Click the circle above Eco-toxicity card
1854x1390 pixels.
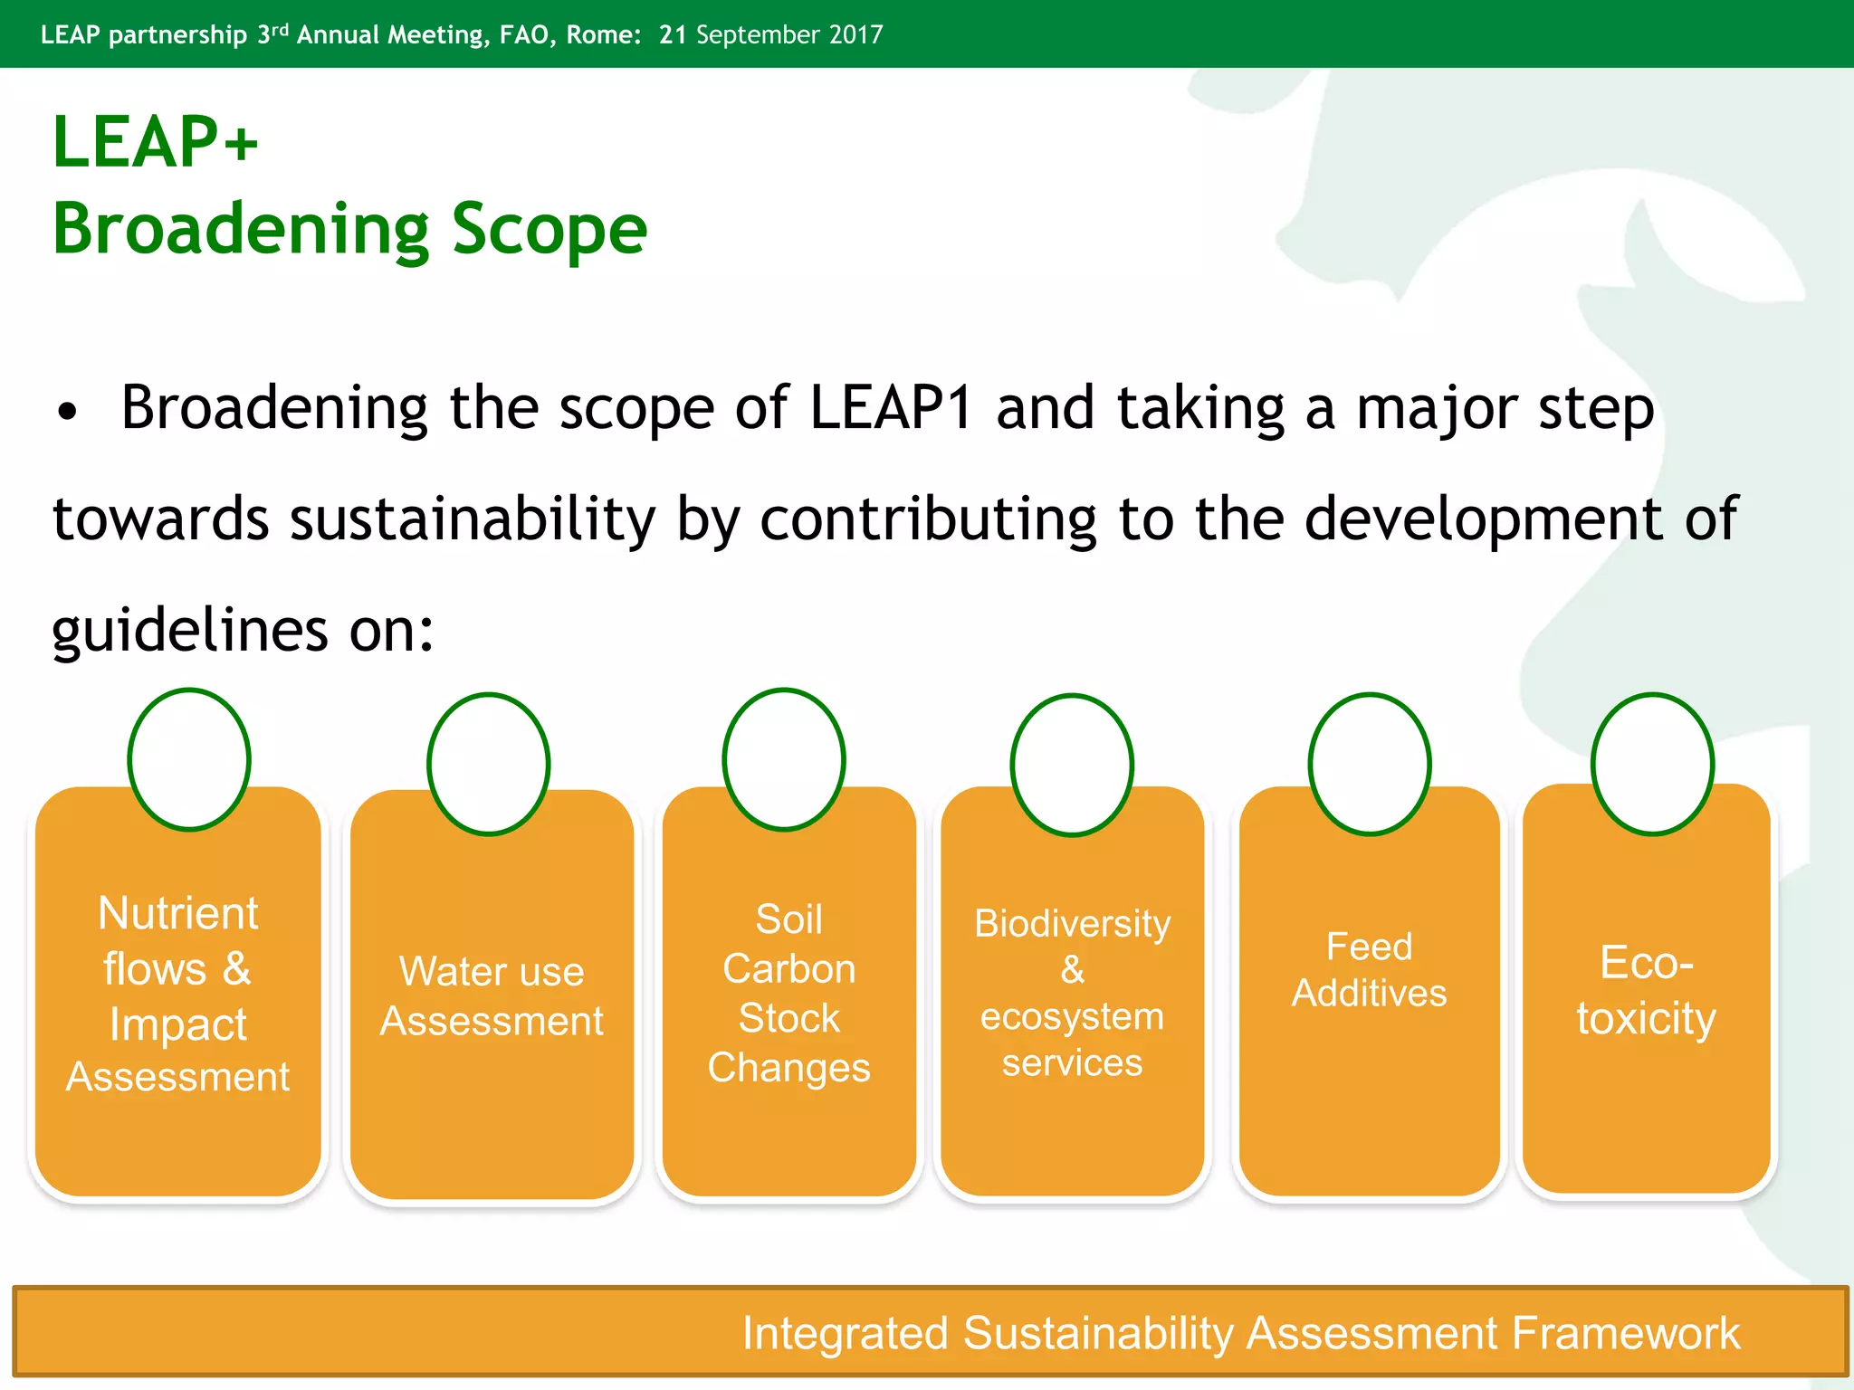coord(1652,764)
